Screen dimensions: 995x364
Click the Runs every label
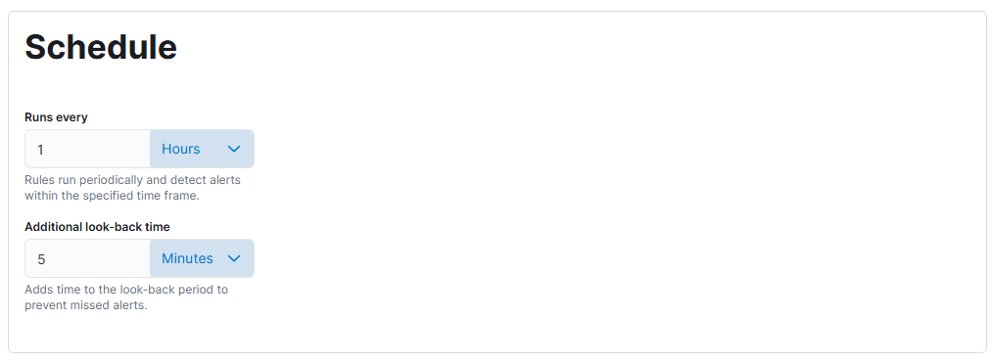[x=57, y=117]
